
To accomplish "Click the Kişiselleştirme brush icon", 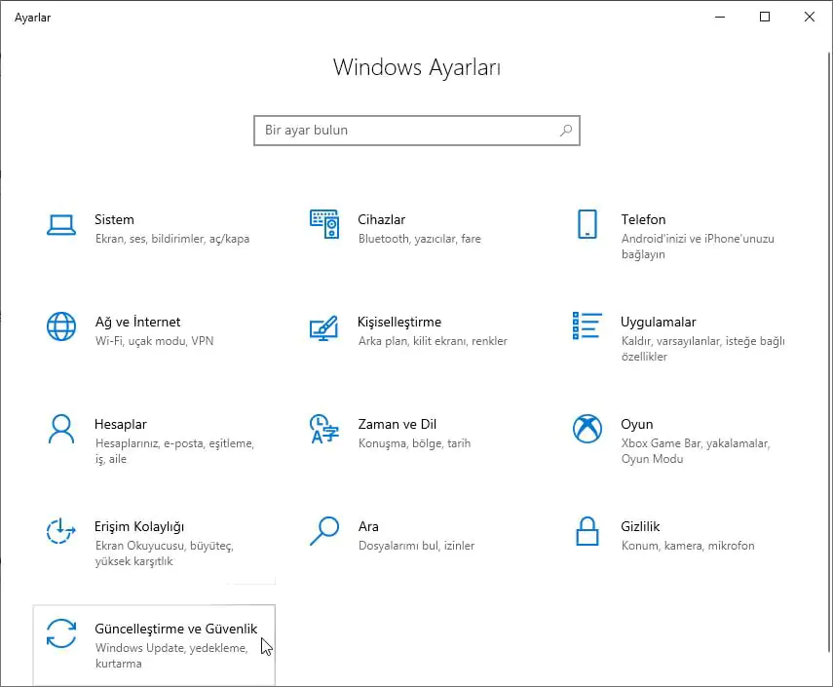I will click(x=323, y=327).
